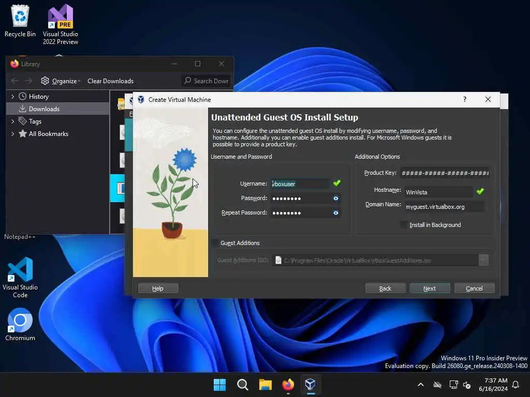
Task: Minimize the Library window
Action: pyautogui.click(x=174, y=64)
